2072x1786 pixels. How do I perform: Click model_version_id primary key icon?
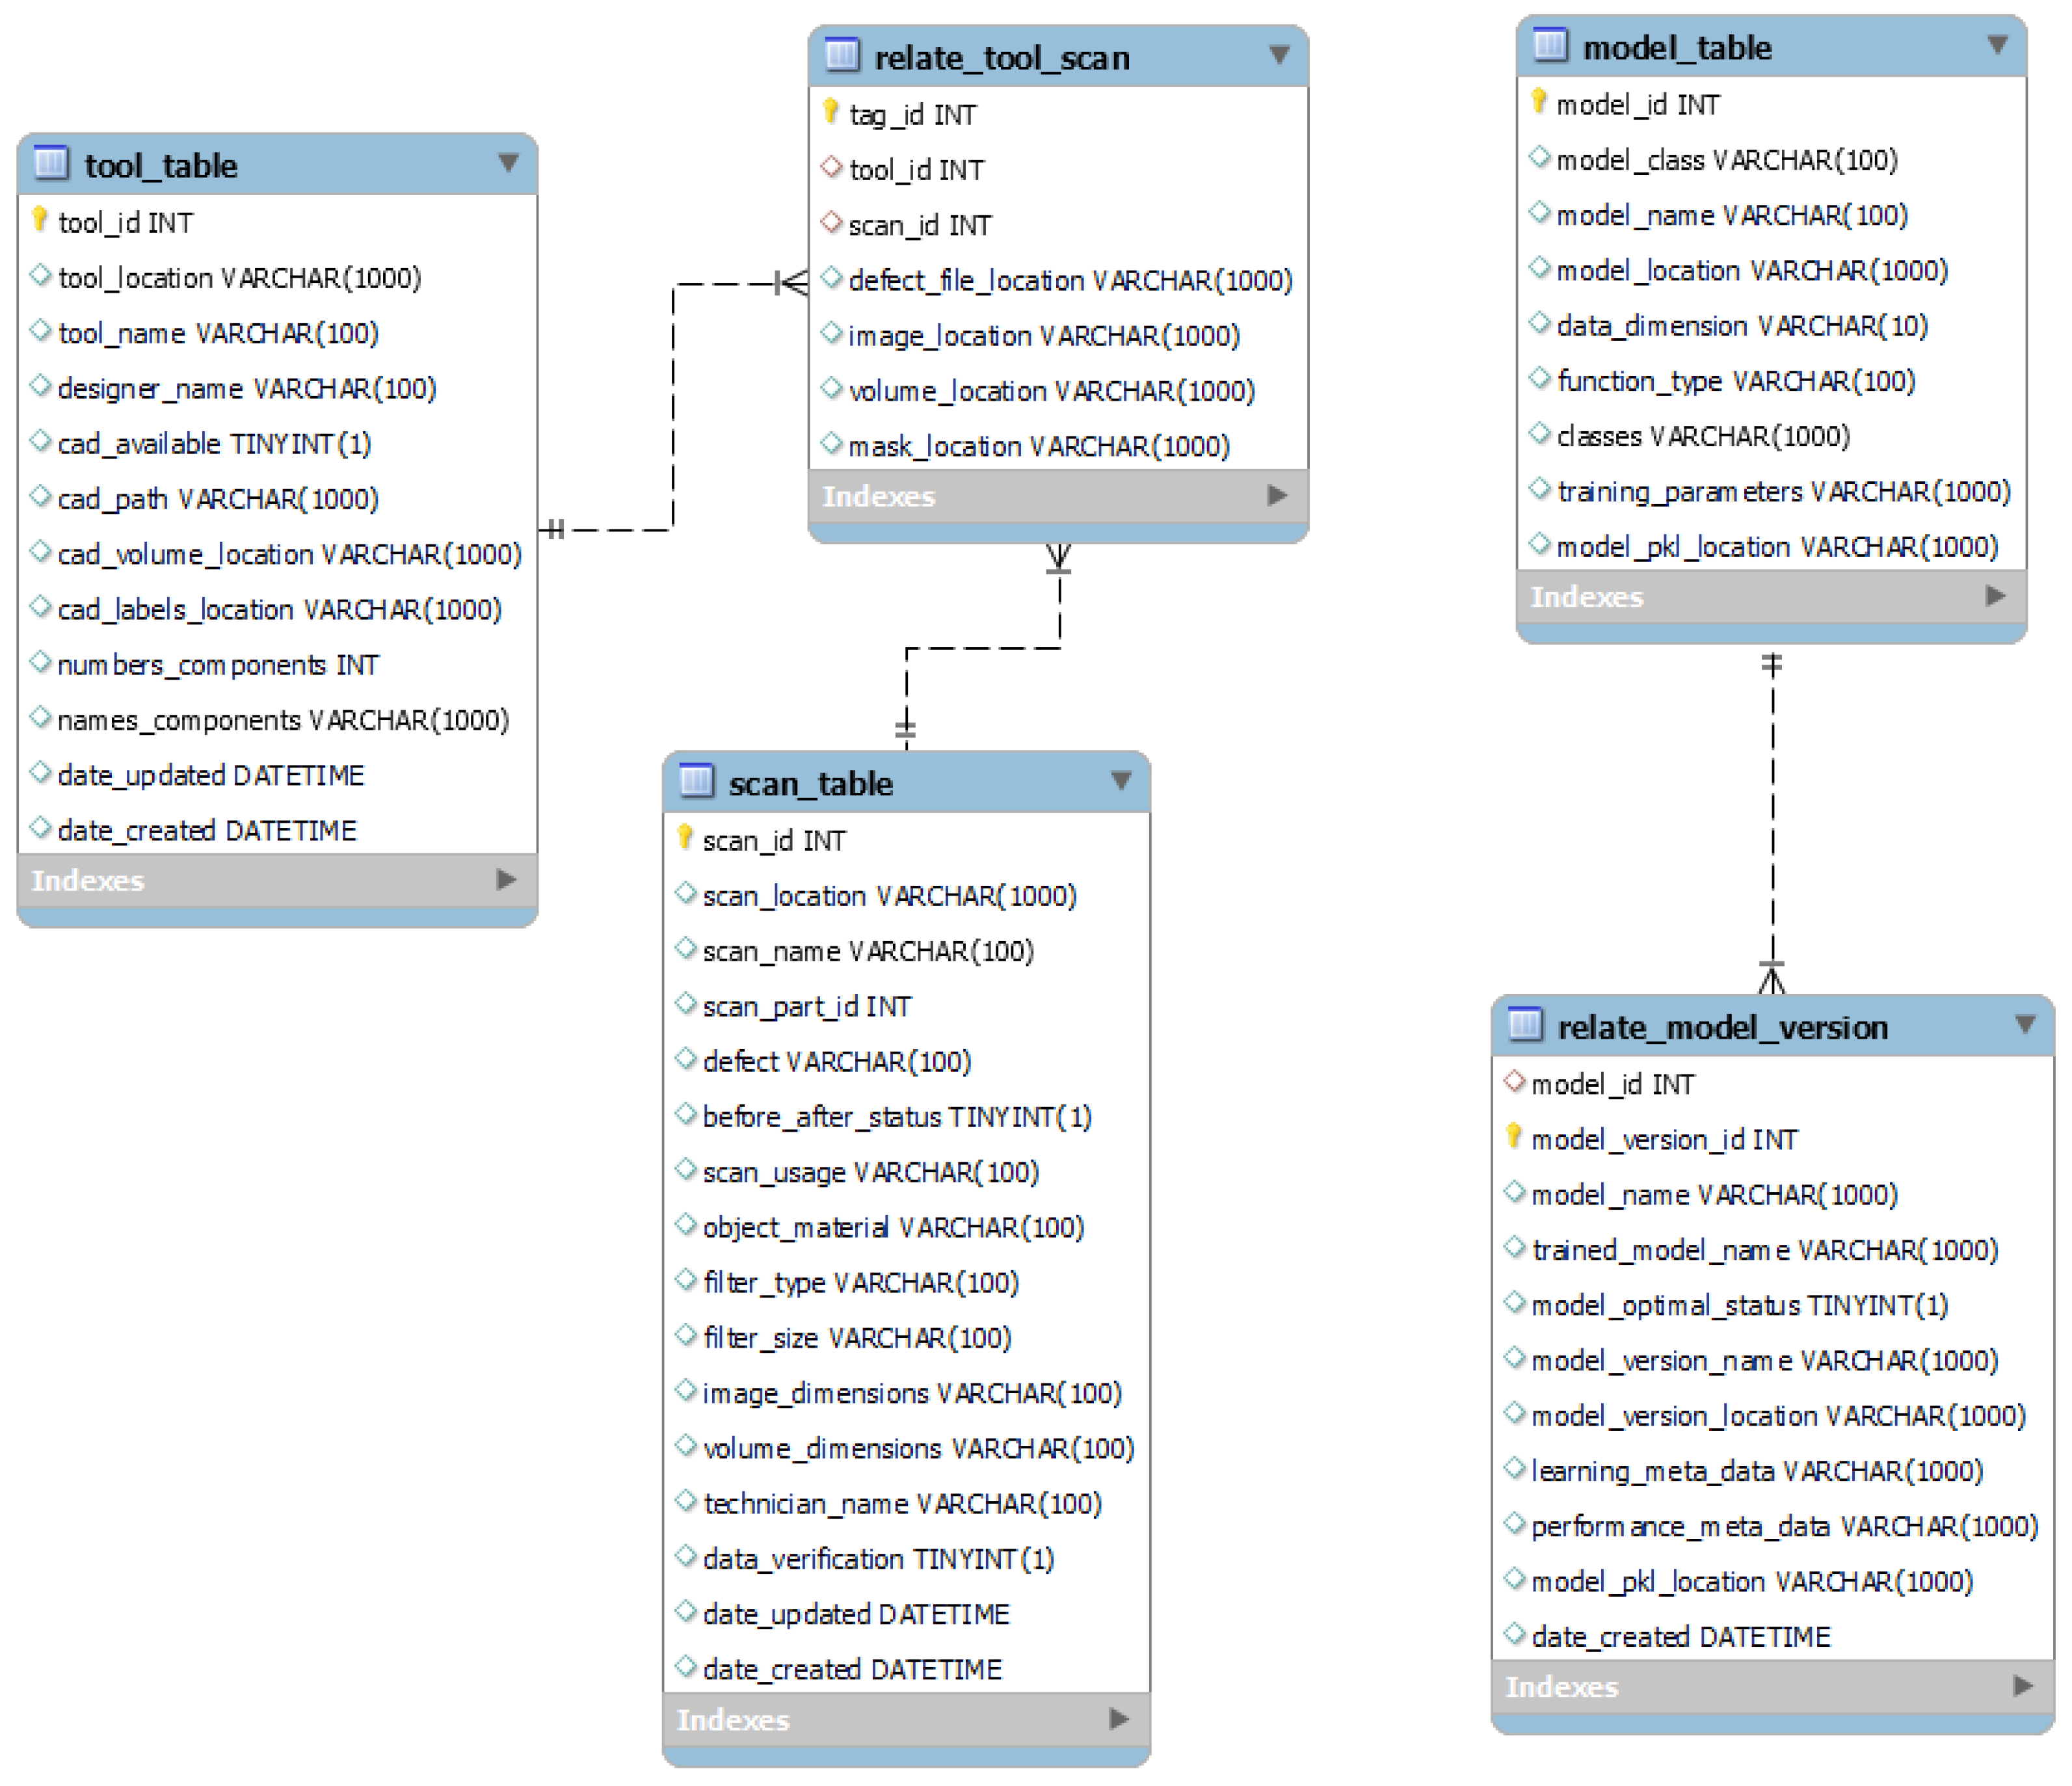point(1513,1136)
